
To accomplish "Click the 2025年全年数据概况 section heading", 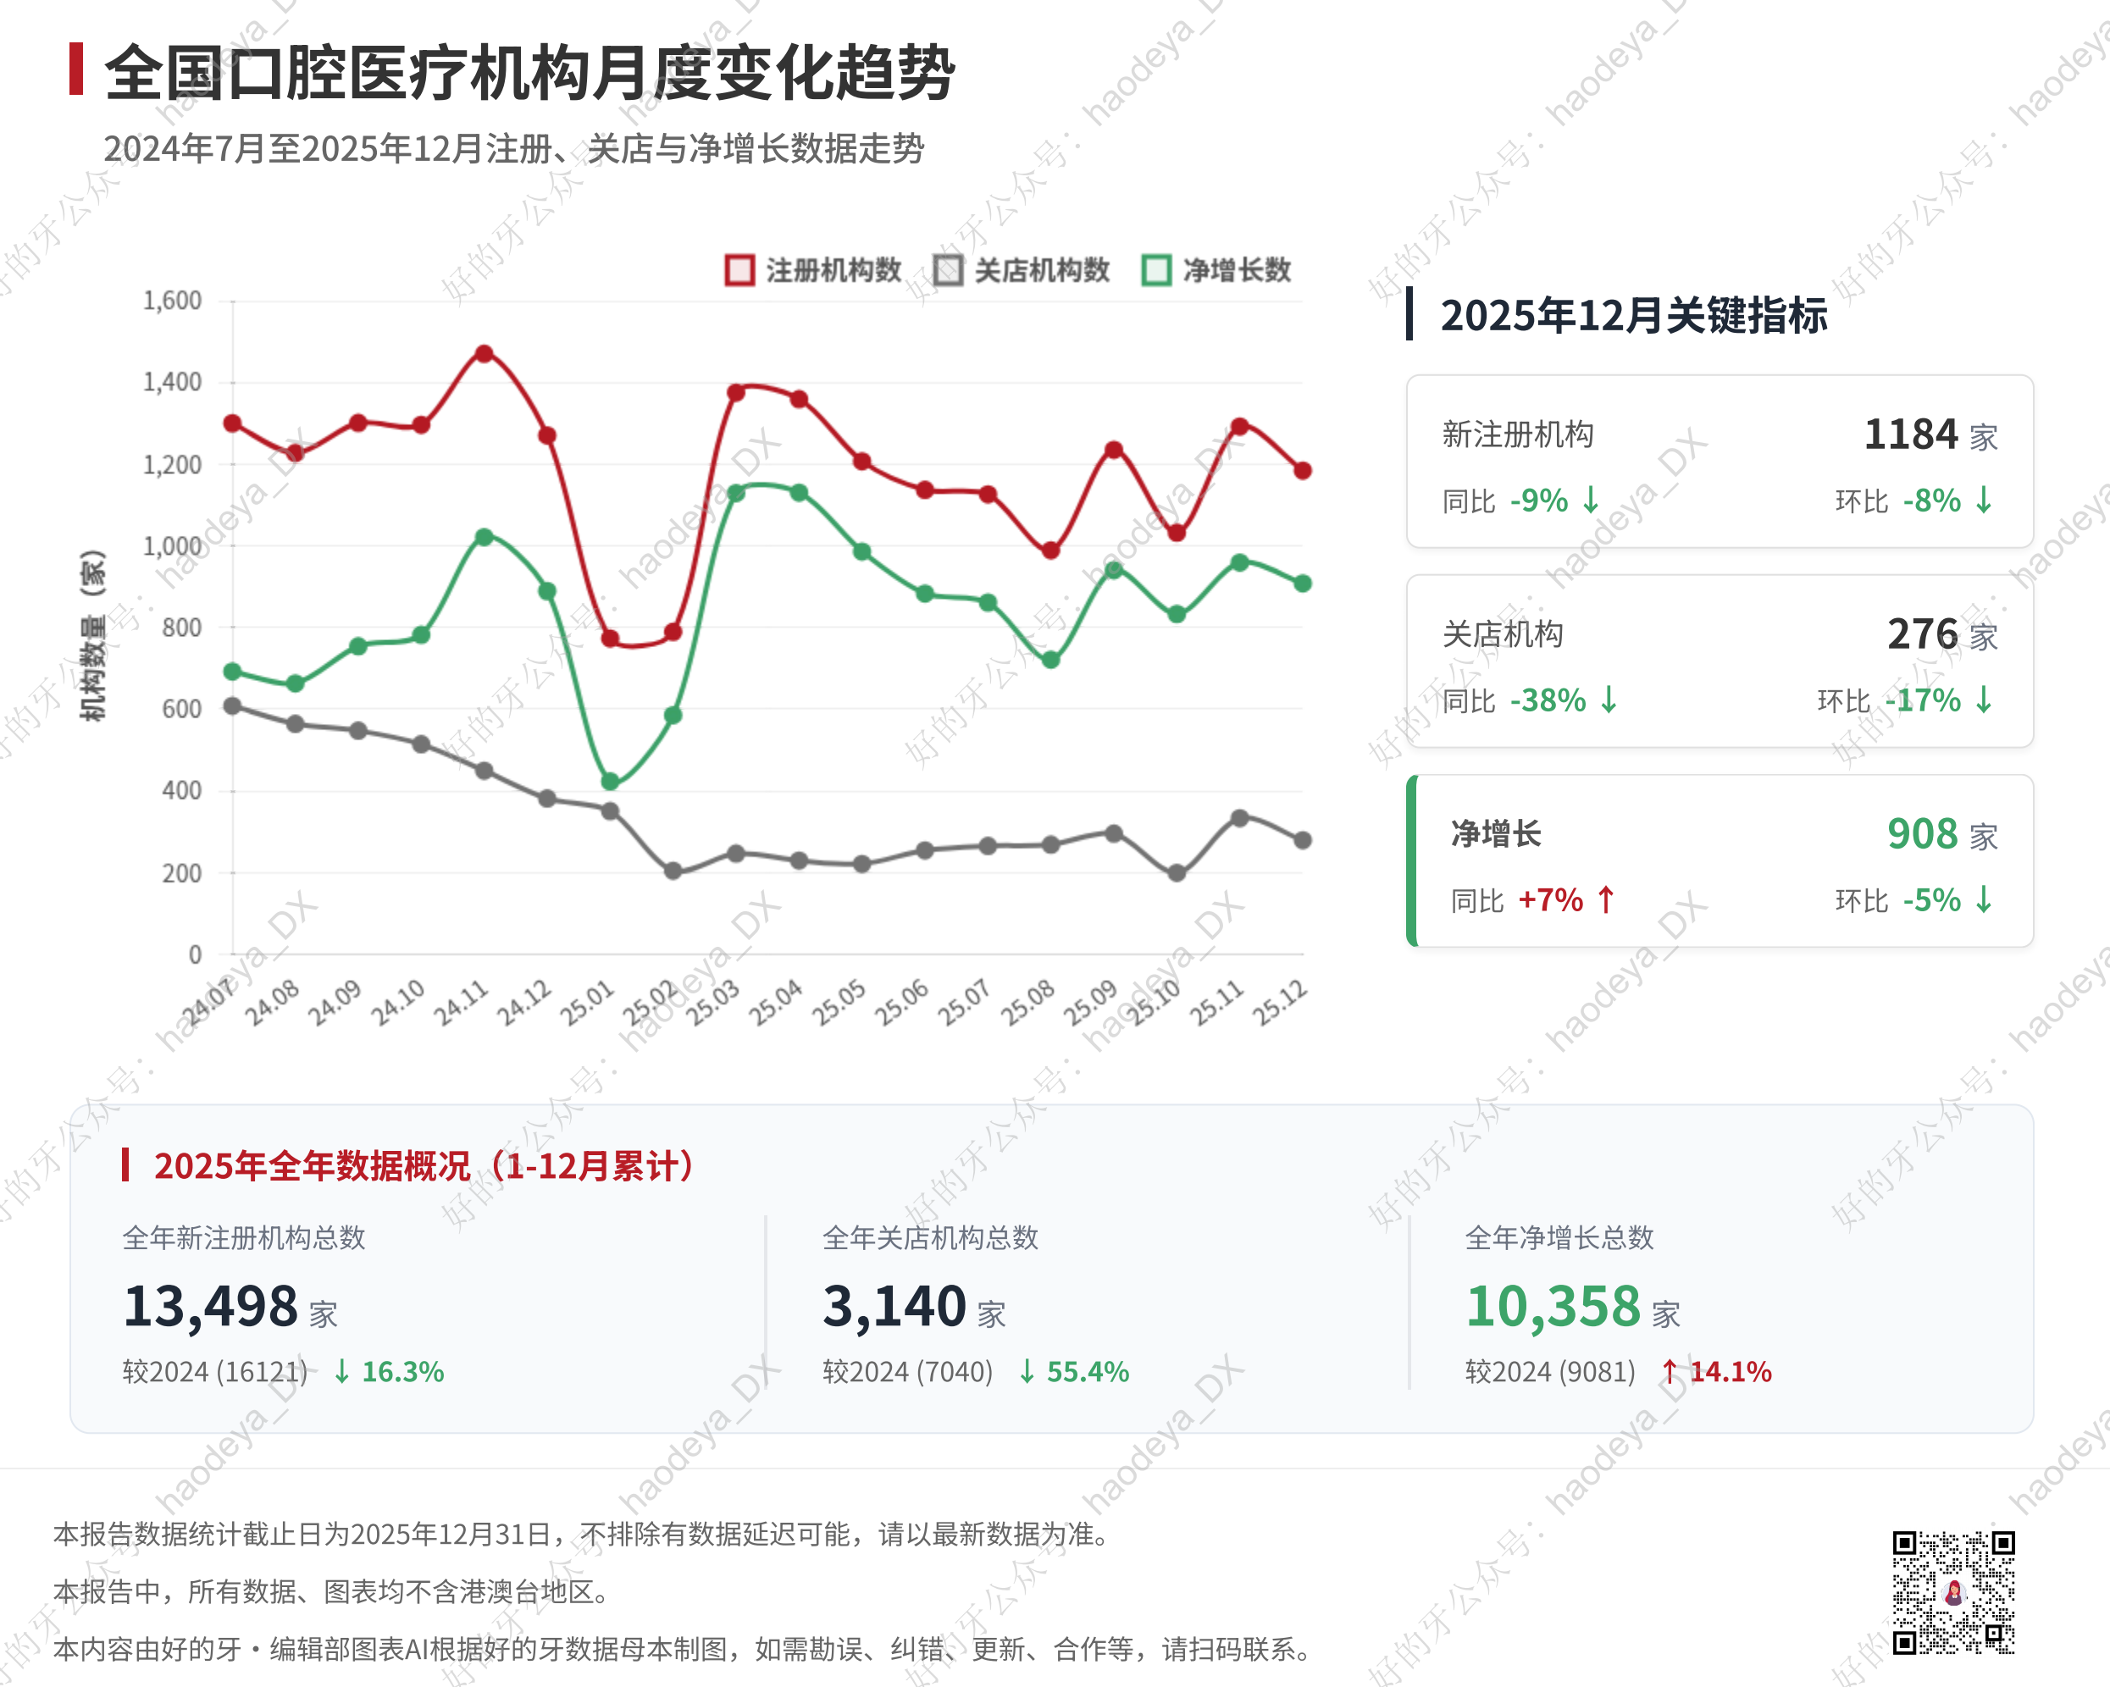I will pos(424,1165).
